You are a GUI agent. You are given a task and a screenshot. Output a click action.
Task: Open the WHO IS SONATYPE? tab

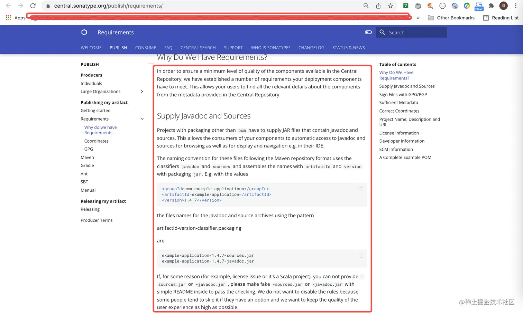point(270,48)
